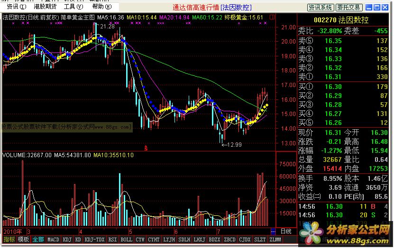Click the 卖③ ask row at 16.33
394x248 pixels.
click(343, 59)
